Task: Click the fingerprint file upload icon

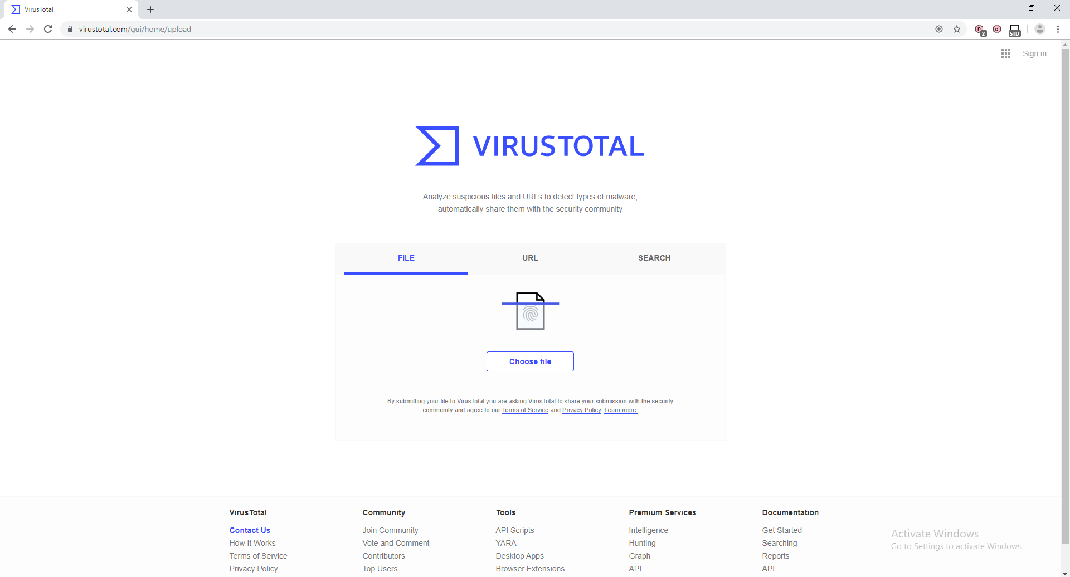Action: (531, 311)
